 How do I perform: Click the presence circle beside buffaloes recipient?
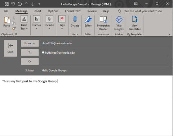[x=43, y=53]
